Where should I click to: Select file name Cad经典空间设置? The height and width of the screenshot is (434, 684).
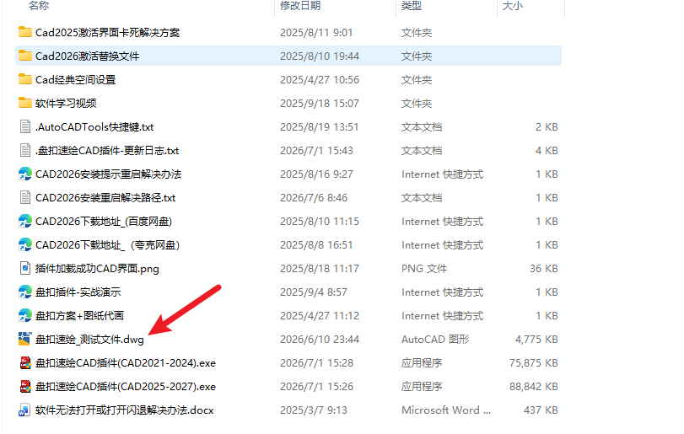pyautogui.click(x=75, y=80)
